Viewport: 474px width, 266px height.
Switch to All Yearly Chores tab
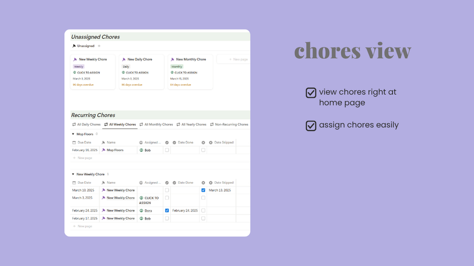(x=191, y=124)
